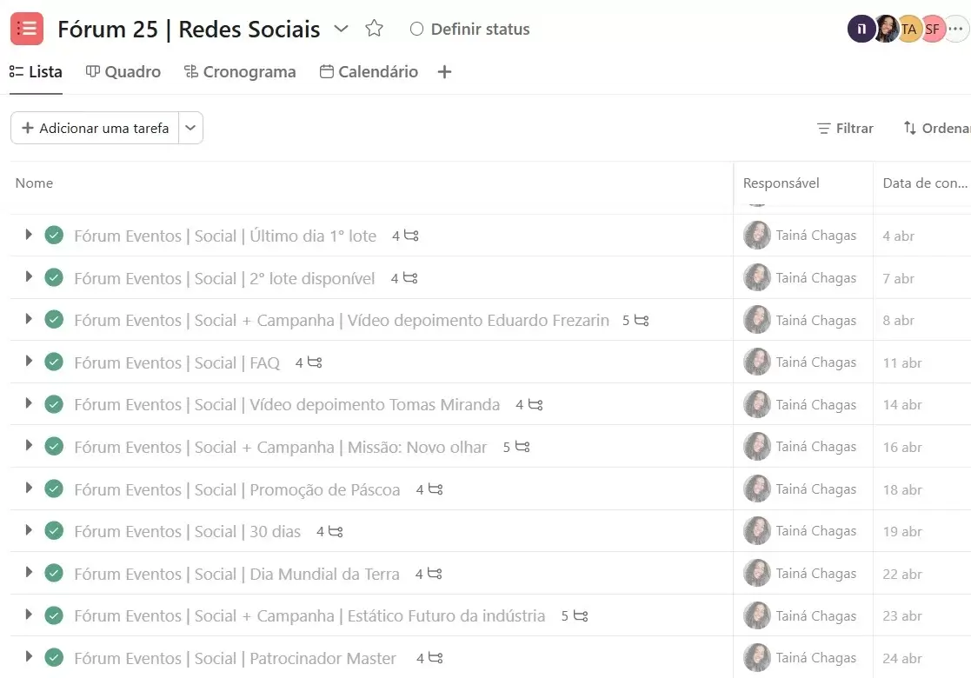Screen dimensions: 971x678
Task: Open the more members ellipsis icon
Action: coord(956,29)
